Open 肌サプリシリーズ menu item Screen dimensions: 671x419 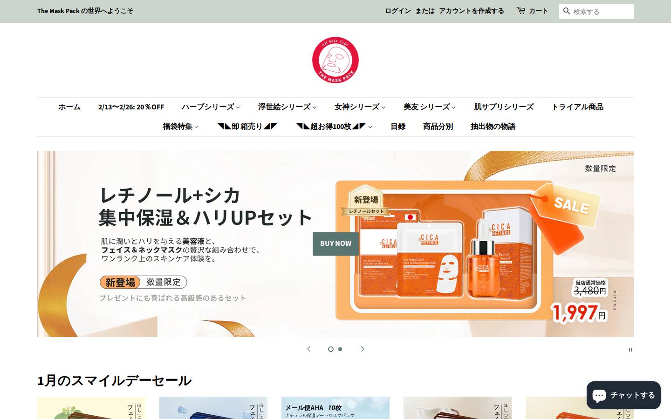pyautogui.click(x=504, y=107)
